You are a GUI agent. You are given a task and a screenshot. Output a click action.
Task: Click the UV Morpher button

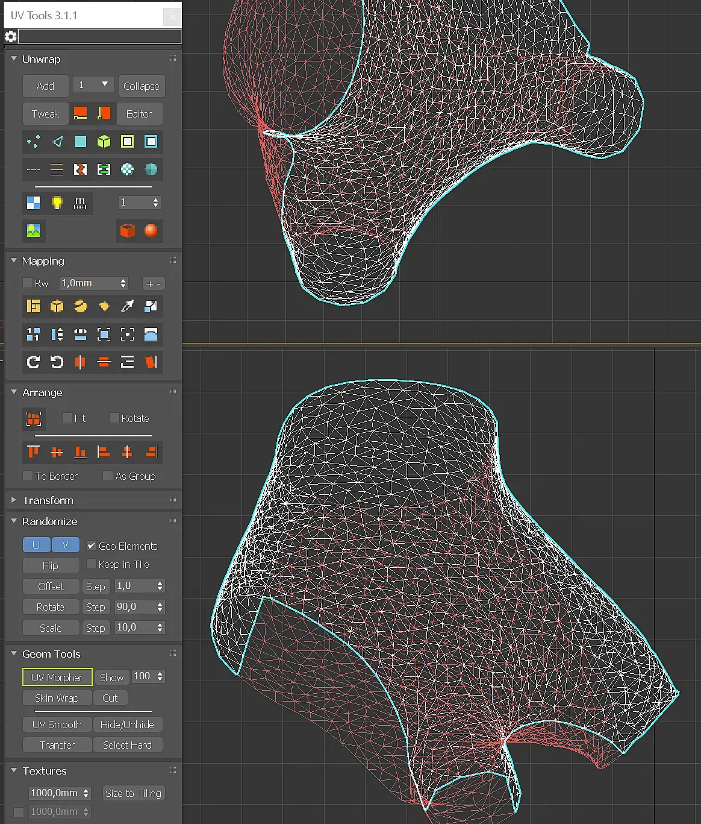(x=57, y=678)
